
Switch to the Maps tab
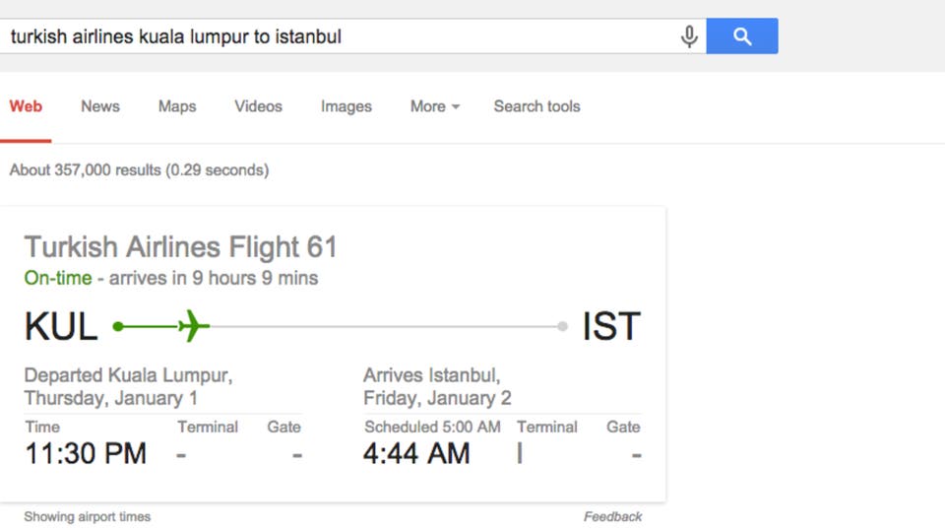click(x=177, y=106)
